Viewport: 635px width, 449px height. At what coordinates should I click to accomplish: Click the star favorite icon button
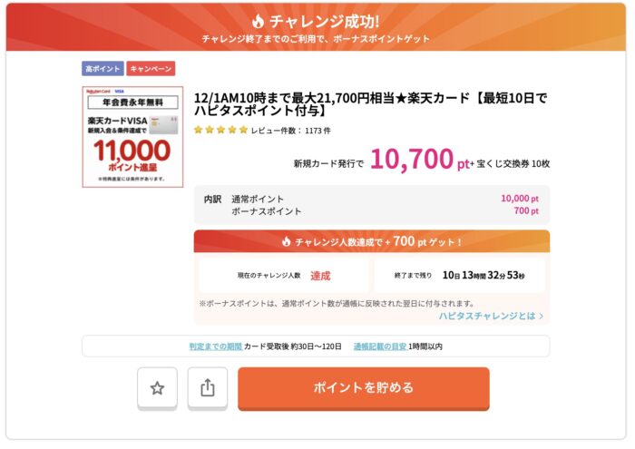[157, 388]
